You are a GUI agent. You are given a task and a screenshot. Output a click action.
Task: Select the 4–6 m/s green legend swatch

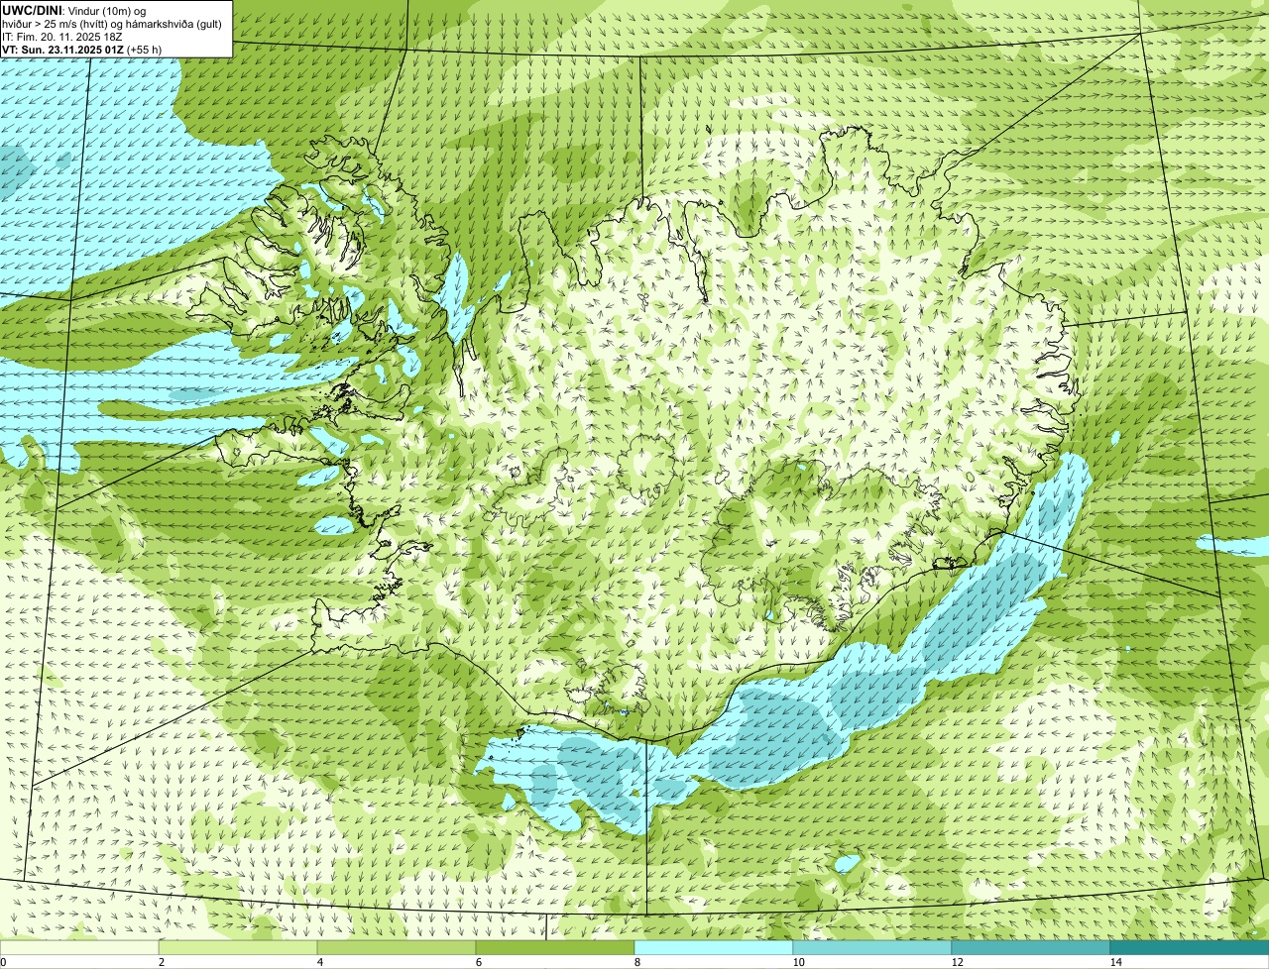pyautogui.click(x=397, y=947)
